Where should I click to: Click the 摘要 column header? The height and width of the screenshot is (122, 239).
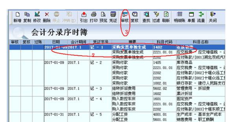[x=132, y=42]
